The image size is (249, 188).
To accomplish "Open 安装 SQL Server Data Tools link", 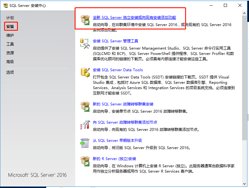I will point(118,70).
